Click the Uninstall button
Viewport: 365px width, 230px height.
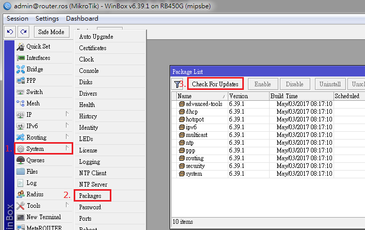[330, 84]
